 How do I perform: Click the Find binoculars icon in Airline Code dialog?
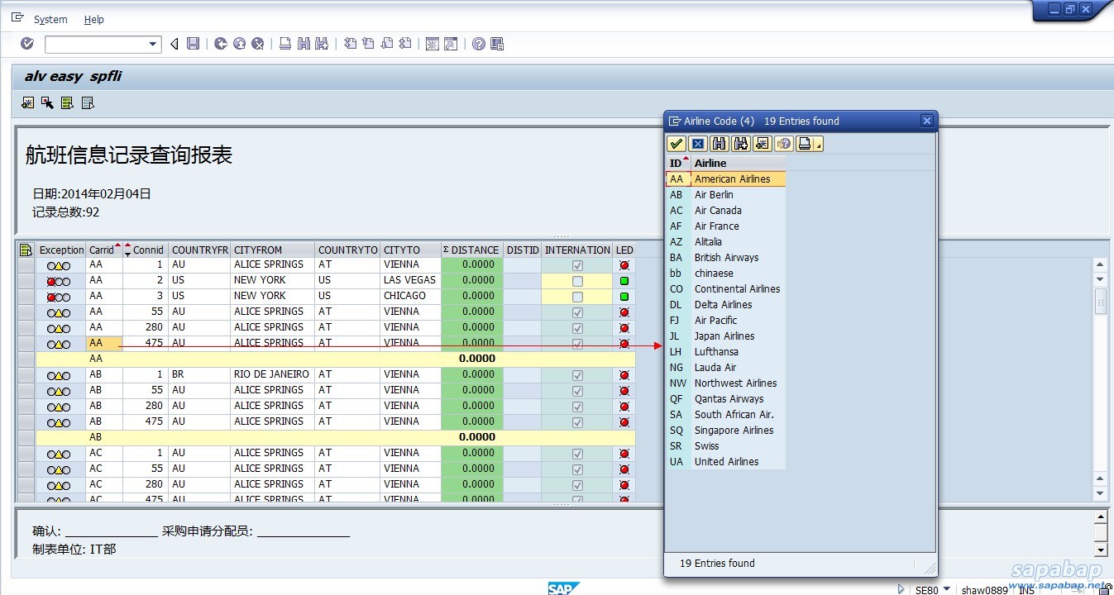tap(720, 144)
